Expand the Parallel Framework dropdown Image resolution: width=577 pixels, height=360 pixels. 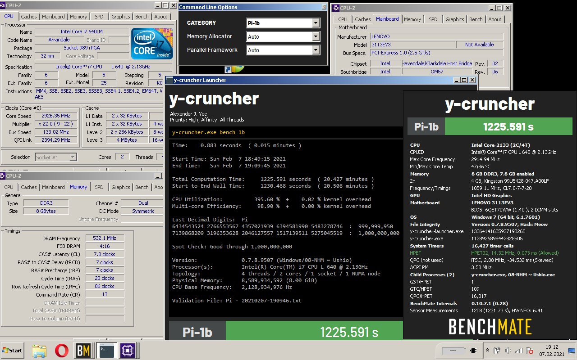click(283, 50)
